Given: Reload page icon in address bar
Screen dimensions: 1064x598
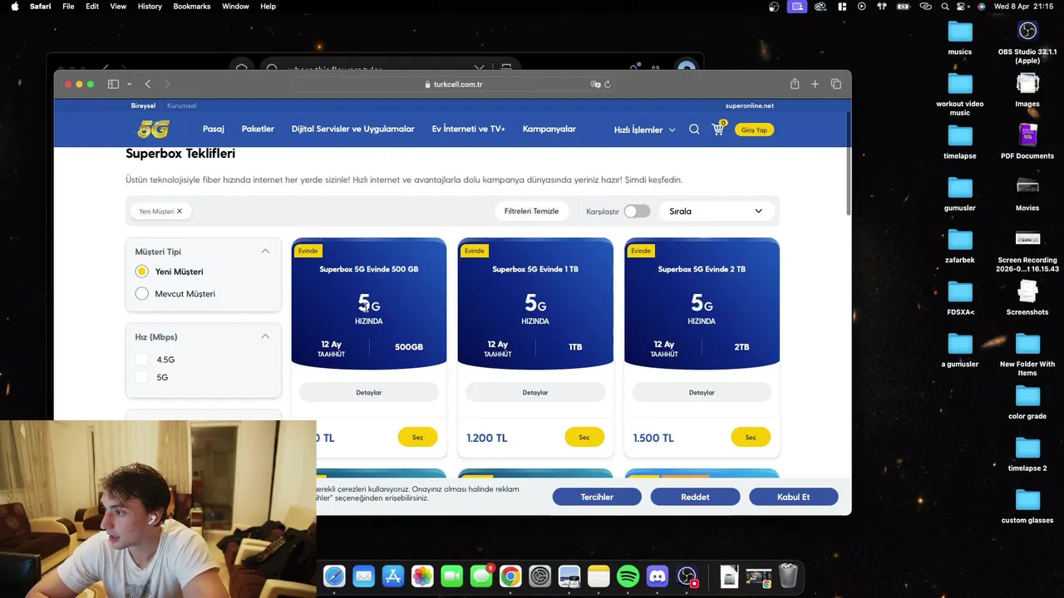Looking at the screenshot, I should pos(608,84).
